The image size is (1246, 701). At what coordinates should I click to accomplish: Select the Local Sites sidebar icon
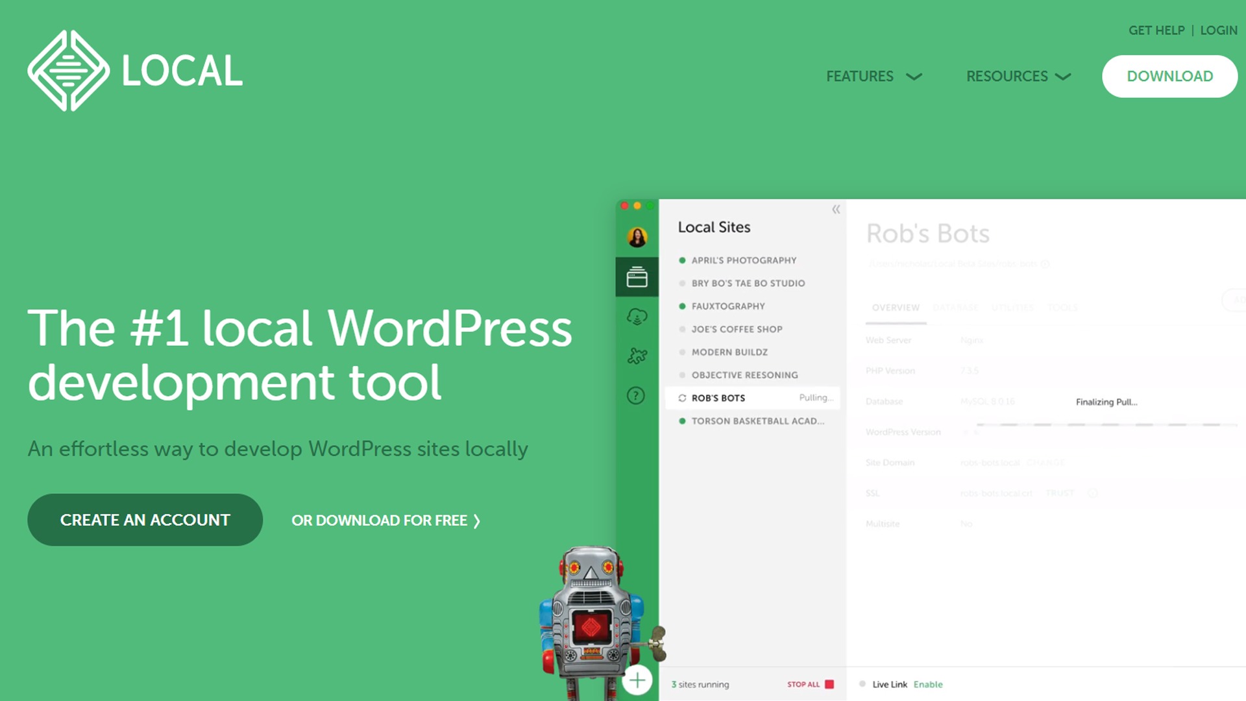pyautogui.click(x=637, y=277)
